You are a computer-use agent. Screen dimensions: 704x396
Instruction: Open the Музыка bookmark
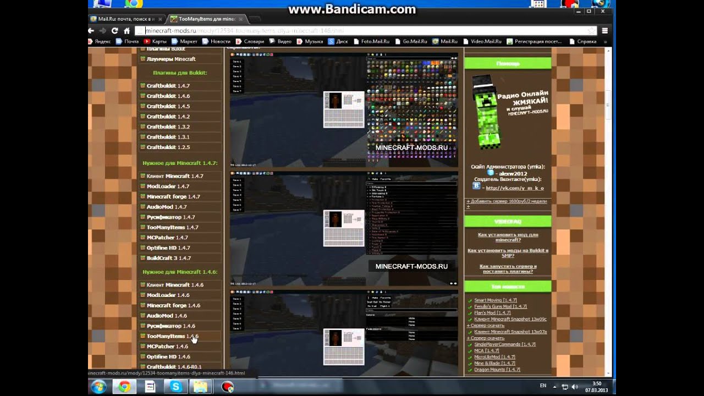point(310,41)
